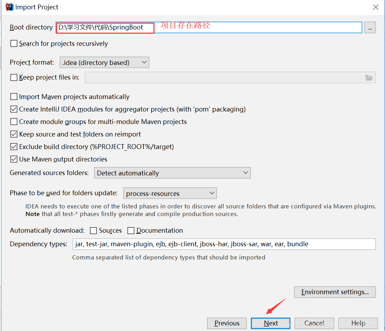Screen dimensions: 385x331
Task: Go back with the Previous button
Action: [227, 323]
